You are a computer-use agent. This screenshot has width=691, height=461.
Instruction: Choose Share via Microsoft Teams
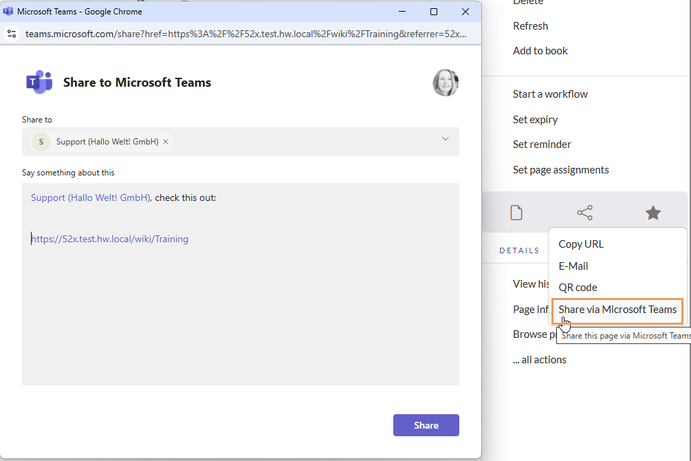click(x=617, y=310)
